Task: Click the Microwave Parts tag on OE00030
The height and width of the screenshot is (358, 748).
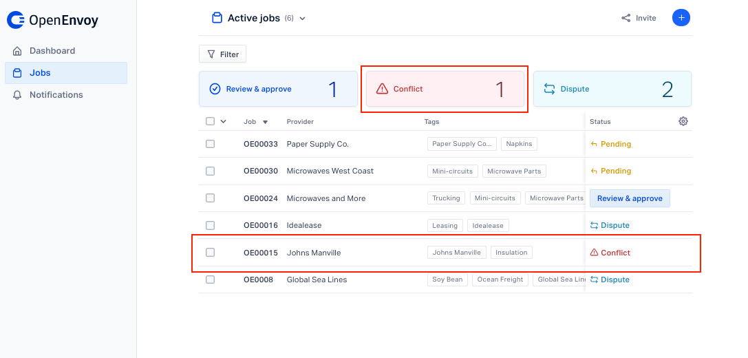Action: pos(514,171)
